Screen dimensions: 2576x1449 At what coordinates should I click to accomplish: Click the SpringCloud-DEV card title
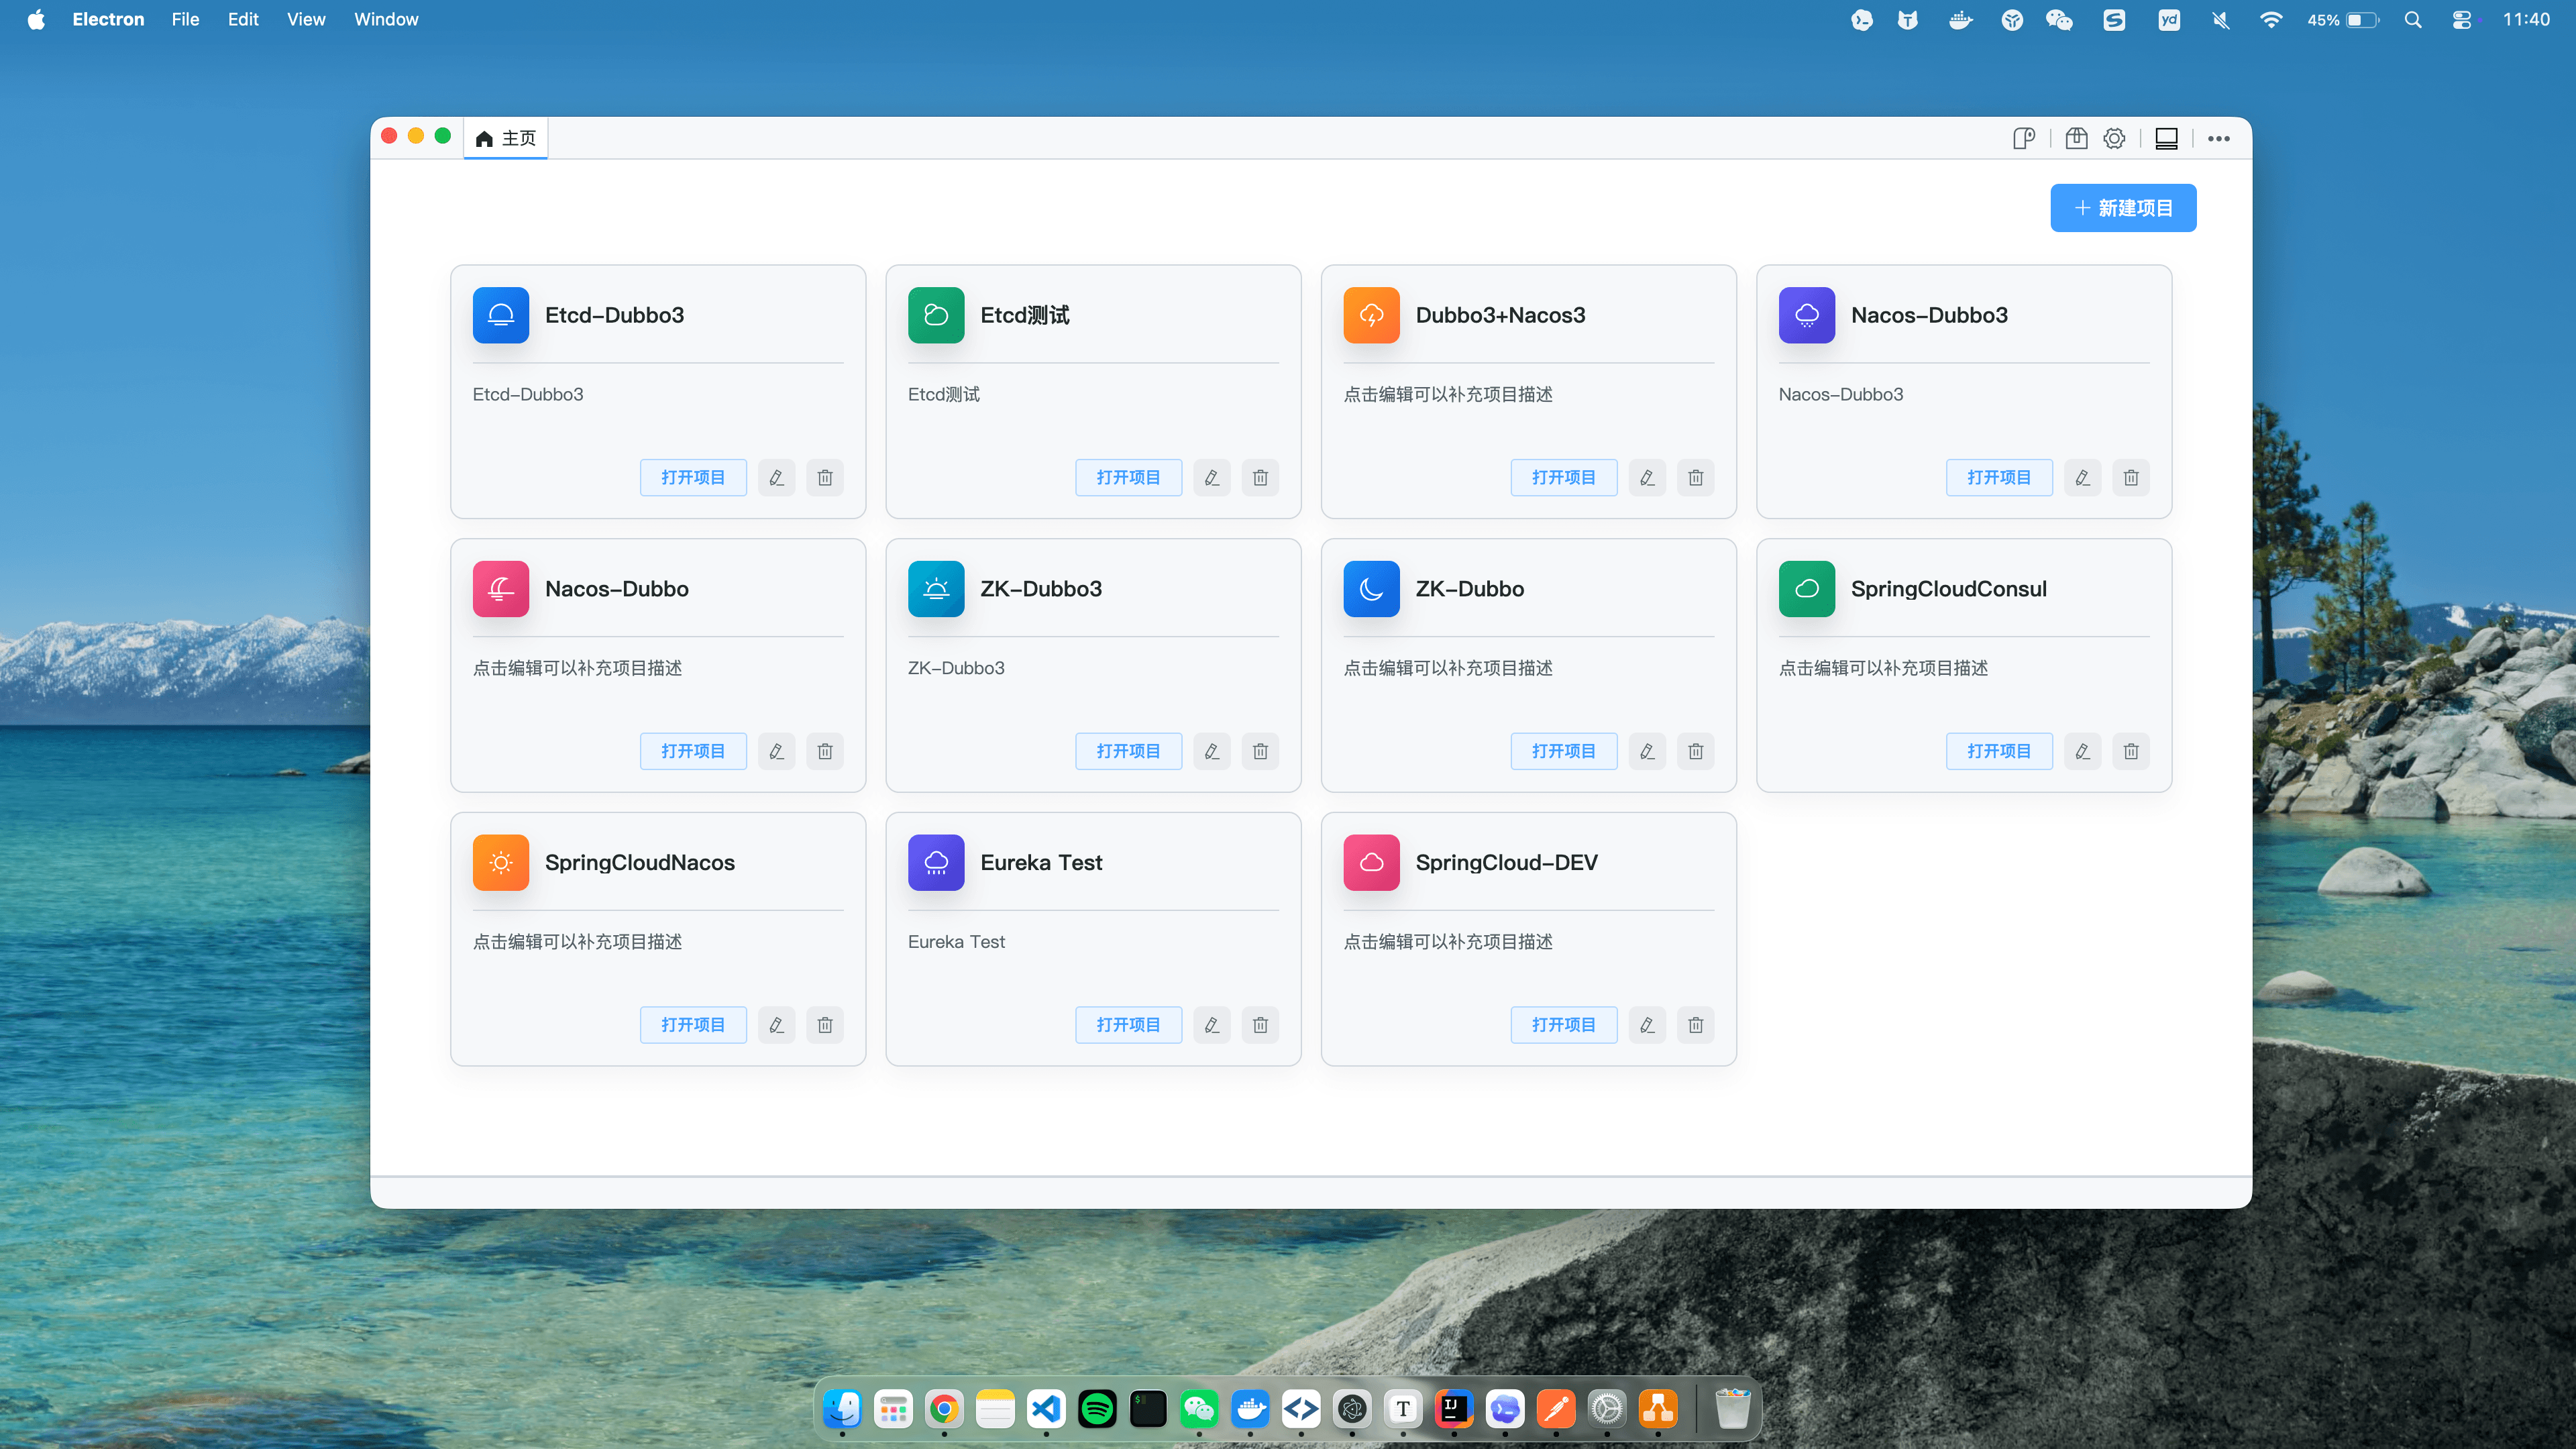[x=1506, y=862]
